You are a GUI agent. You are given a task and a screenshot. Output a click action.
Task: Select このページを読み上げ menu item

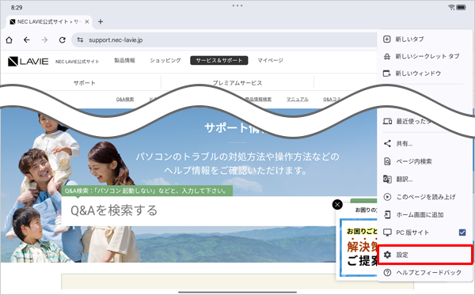pyautogui.click(x=424, y=197)
